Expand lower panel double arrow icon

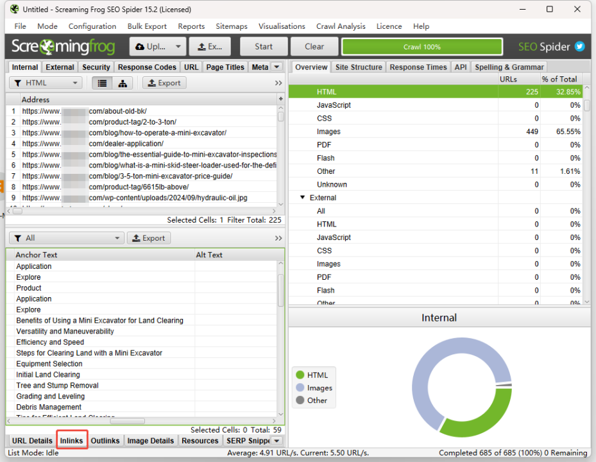[x=278, y=238]
